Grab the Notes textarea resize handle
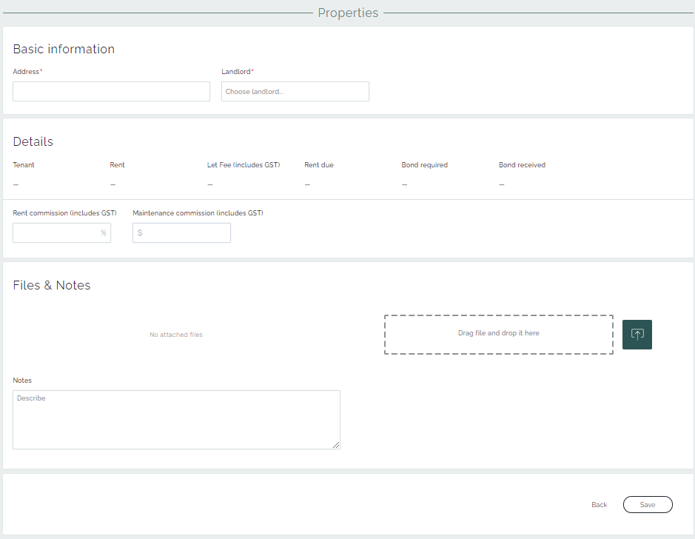695x539 pixels. pos(336,445)
